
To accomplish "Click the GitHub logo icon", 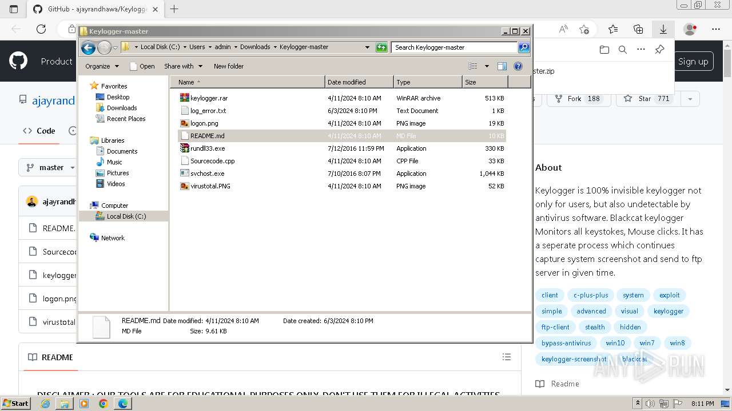I will click(18, 61).
